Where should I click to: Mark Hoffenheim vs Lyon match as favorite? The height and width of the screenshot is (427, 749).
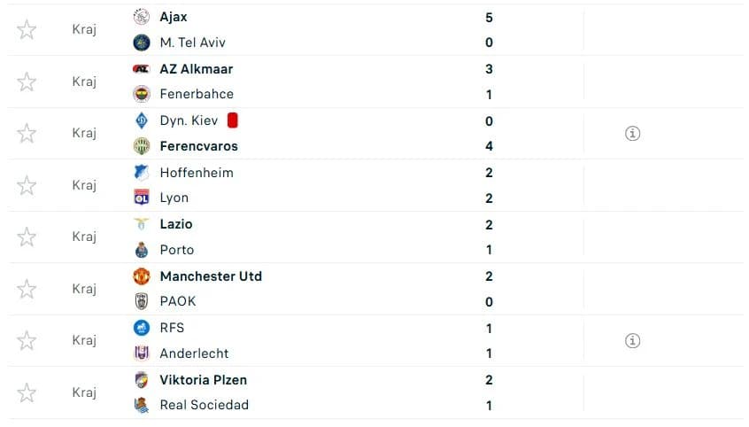click(27, 185)
